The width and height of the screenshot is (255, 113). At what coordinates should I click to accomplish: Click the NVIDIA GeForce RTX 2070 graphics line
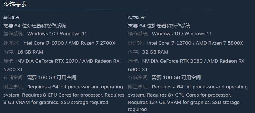(x=69, y=61)
